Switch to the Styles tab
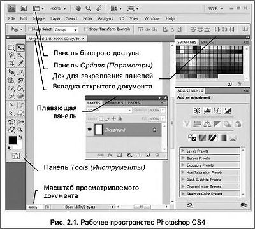The image size is (255, 229). tap(207, 42)
